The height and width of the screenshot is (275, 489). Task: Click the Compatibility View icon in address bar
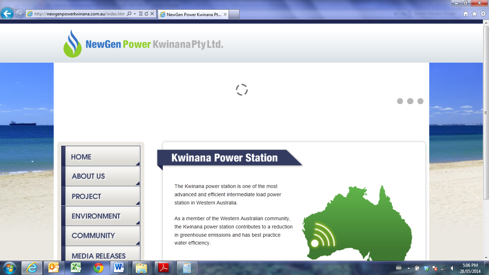[x=141, y=14]
